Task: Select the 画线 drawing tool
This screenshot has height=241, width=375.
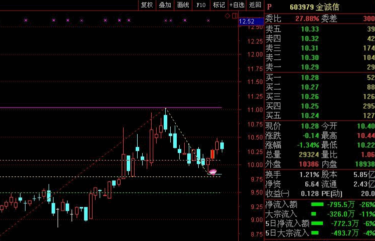Action: coord(183,5)
